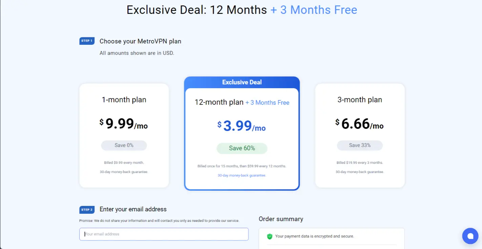Click the STEP 1 badge
Screen dimensions: 482x249
click(87, 41)
